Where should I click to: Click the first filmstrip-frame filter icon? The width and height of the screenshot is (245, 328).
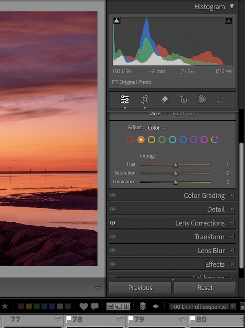point(110,306)
